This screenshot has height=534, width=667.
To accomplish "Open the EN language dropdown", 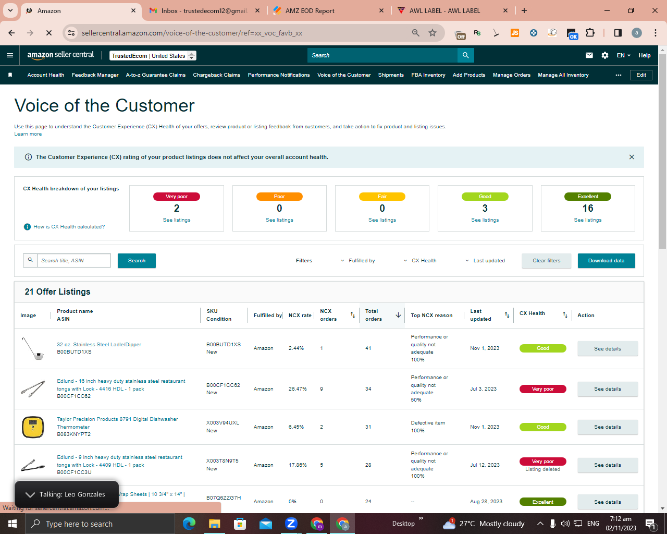I will (x=624, y=55).
